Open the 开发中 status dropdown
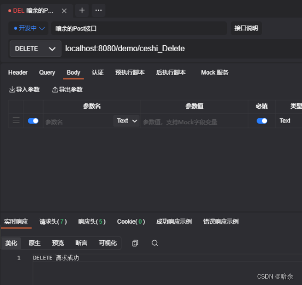This screenshot has width=302, height=285. pyautogui.click(x=29, y=28)
